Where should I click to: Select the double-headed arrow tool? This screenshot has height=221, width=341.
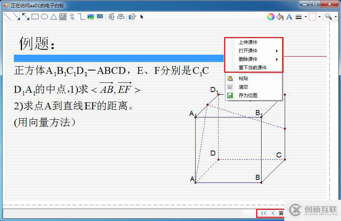click(x=26, y=17)
